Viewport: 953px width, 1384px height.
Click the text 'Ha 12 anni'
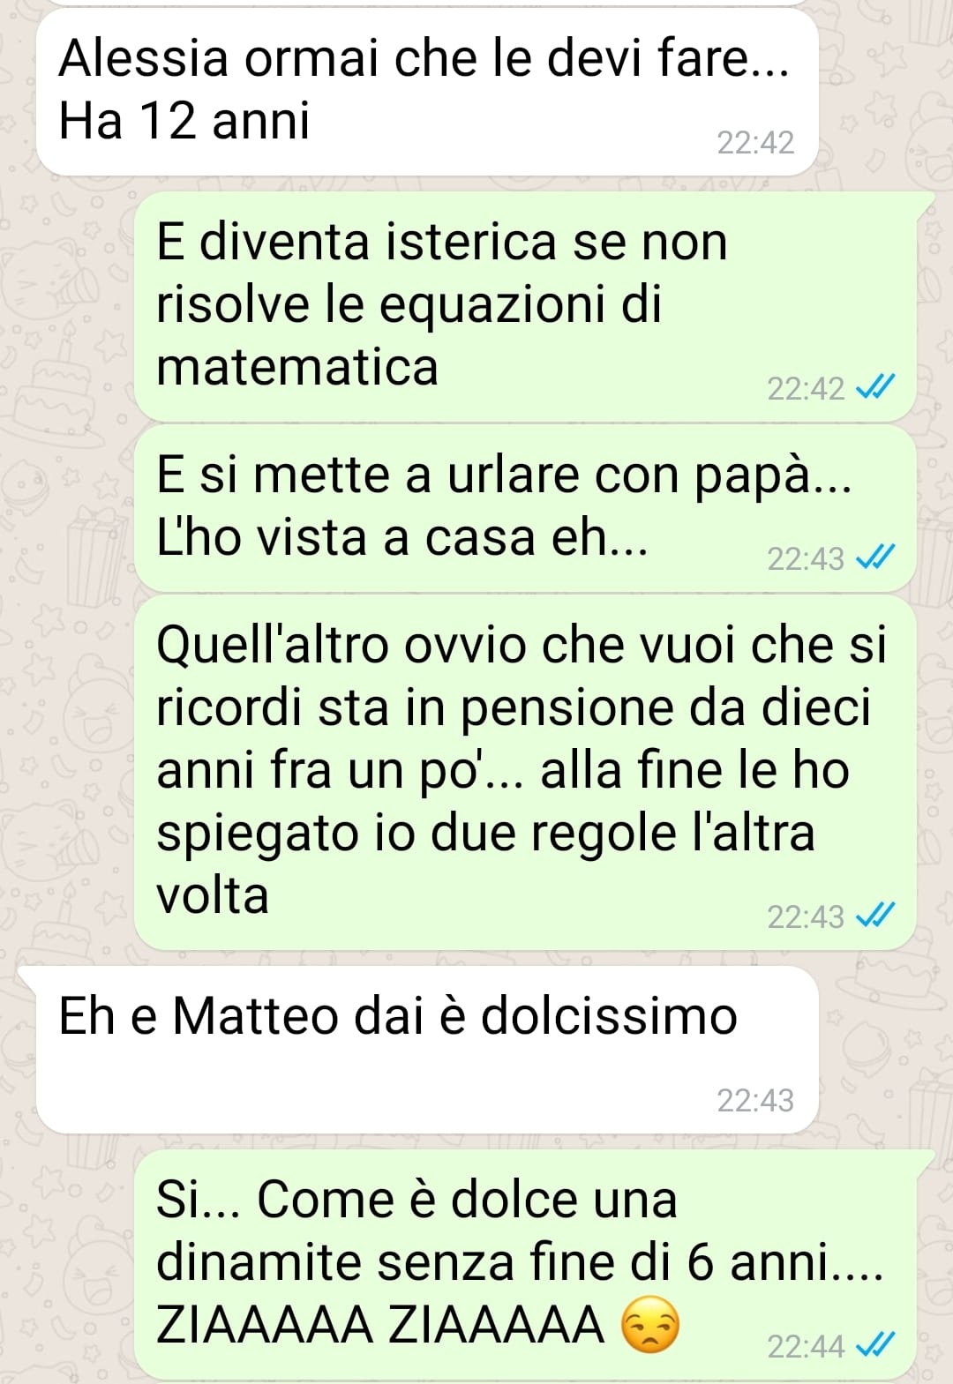184,121
